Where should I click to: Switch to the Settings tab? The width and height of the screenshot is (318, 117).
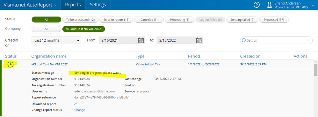pyautogui.click(x=98, y=5)
